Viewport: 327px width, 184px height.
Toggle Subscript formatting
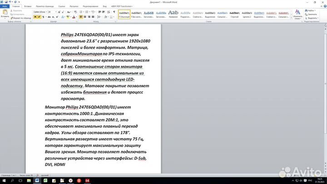[53, 17]
